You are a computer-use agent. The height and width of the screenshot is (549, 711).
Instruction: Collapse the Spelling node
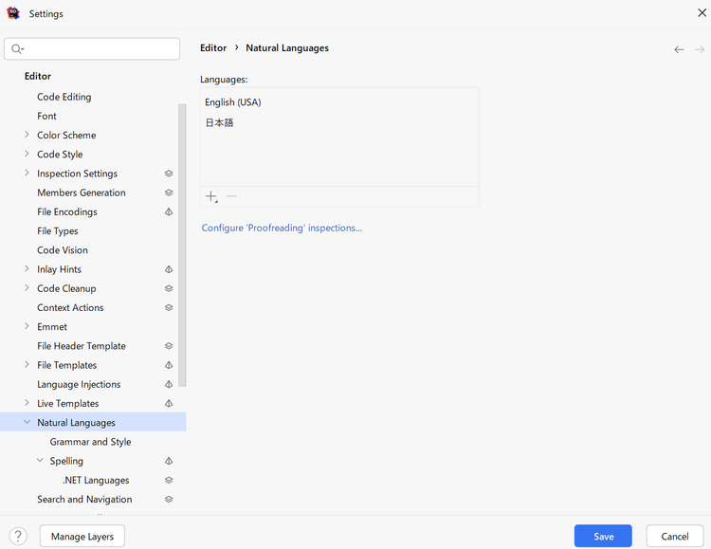point(40,461)
